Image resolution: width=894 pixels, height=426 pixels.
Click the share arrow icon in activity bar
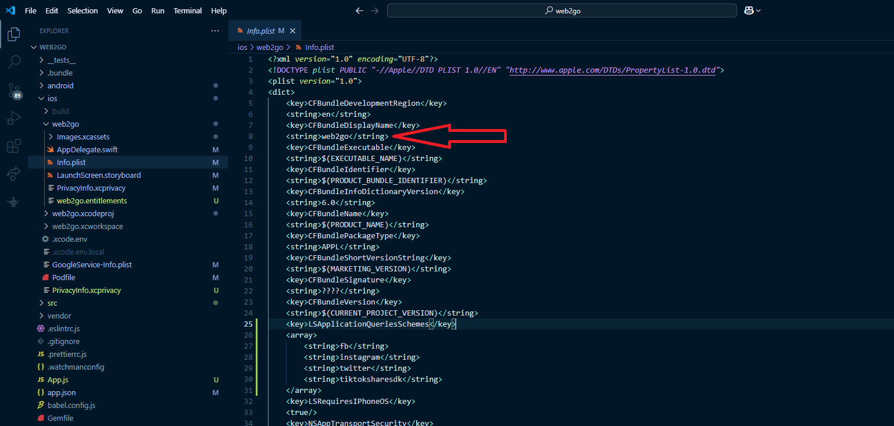pos(14,174)
